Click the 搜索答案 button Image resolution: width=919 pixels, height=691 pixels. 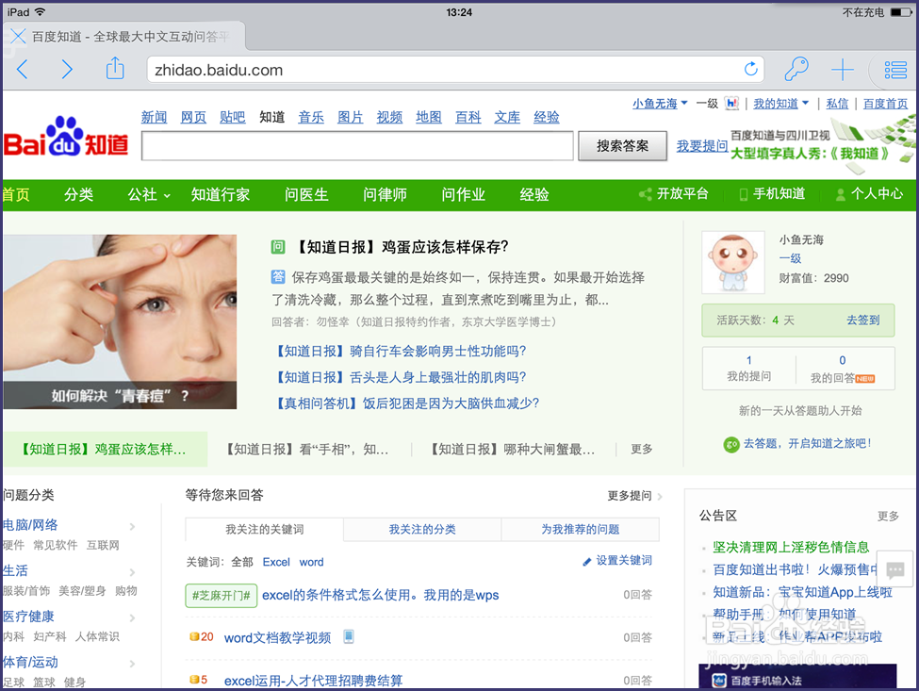click(x=622, y=146)
